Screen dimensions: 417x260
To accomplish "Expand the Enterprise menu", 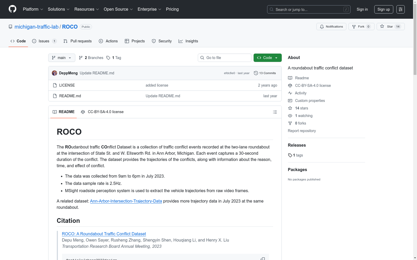I will coord(150,9).
